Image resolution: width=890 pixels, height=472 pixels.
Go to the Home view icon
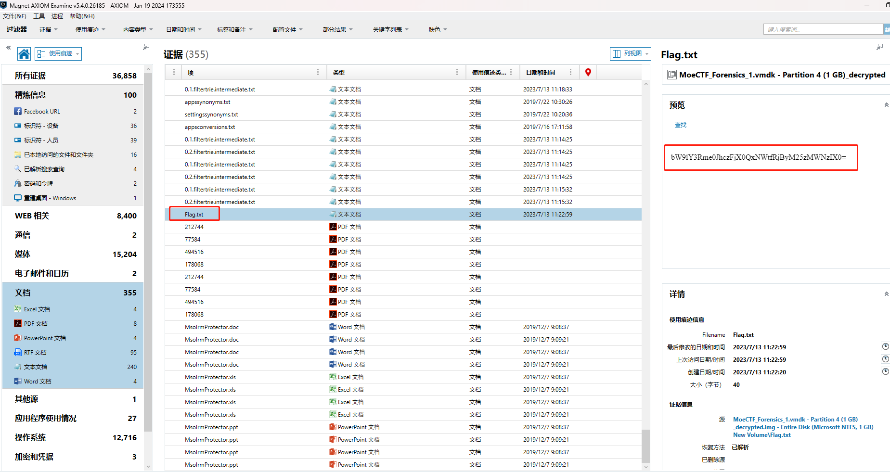tap(24, 53)
